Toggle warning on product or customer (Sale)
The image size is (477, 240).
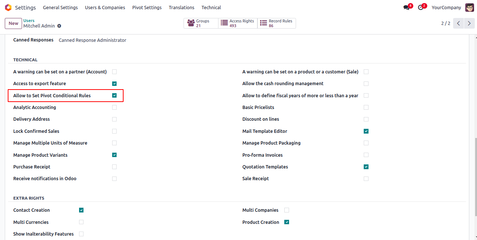pos(366,72)
